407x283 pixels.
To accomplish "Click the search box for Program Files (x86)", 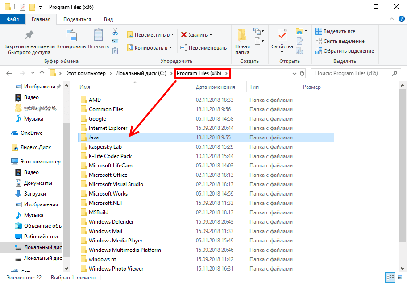I will 353,73.
